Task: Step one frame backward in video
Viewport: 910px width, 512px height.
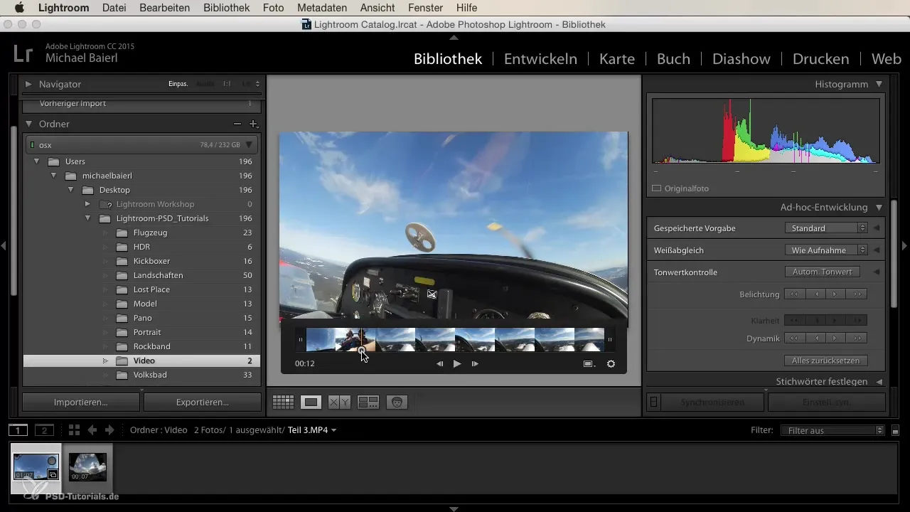Action: (x=439, y=363)
